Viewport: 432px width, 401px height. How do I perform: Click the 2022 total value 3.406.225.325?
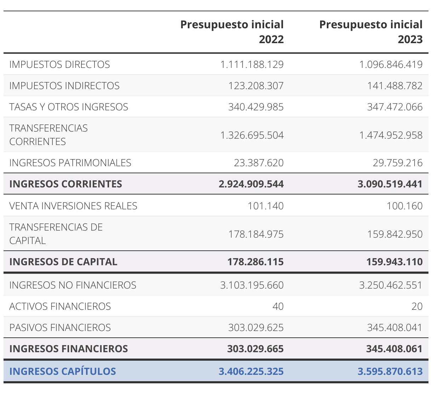tap(251, 371)
